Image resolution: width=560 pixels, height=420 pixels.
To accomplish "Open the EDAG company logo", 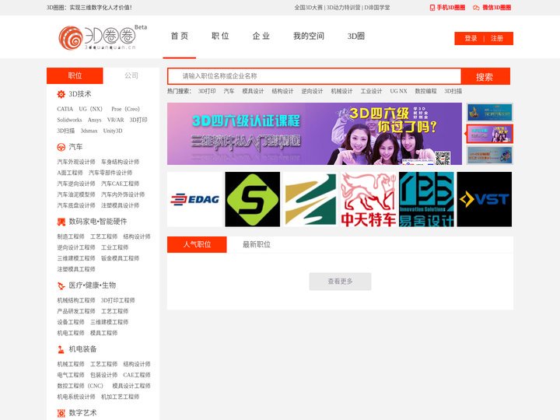I will click(x=194, y=199).
